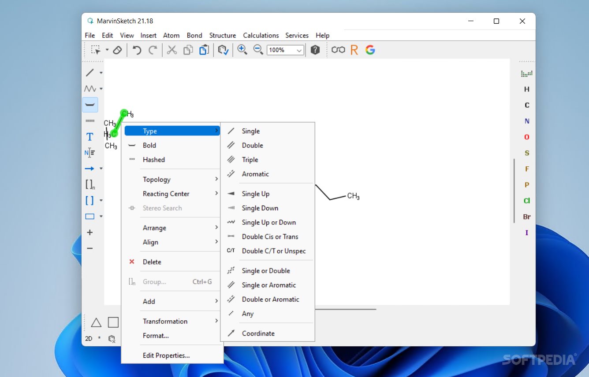Pick the Eraser tool
Screen dimensions: 589x377
117,50
